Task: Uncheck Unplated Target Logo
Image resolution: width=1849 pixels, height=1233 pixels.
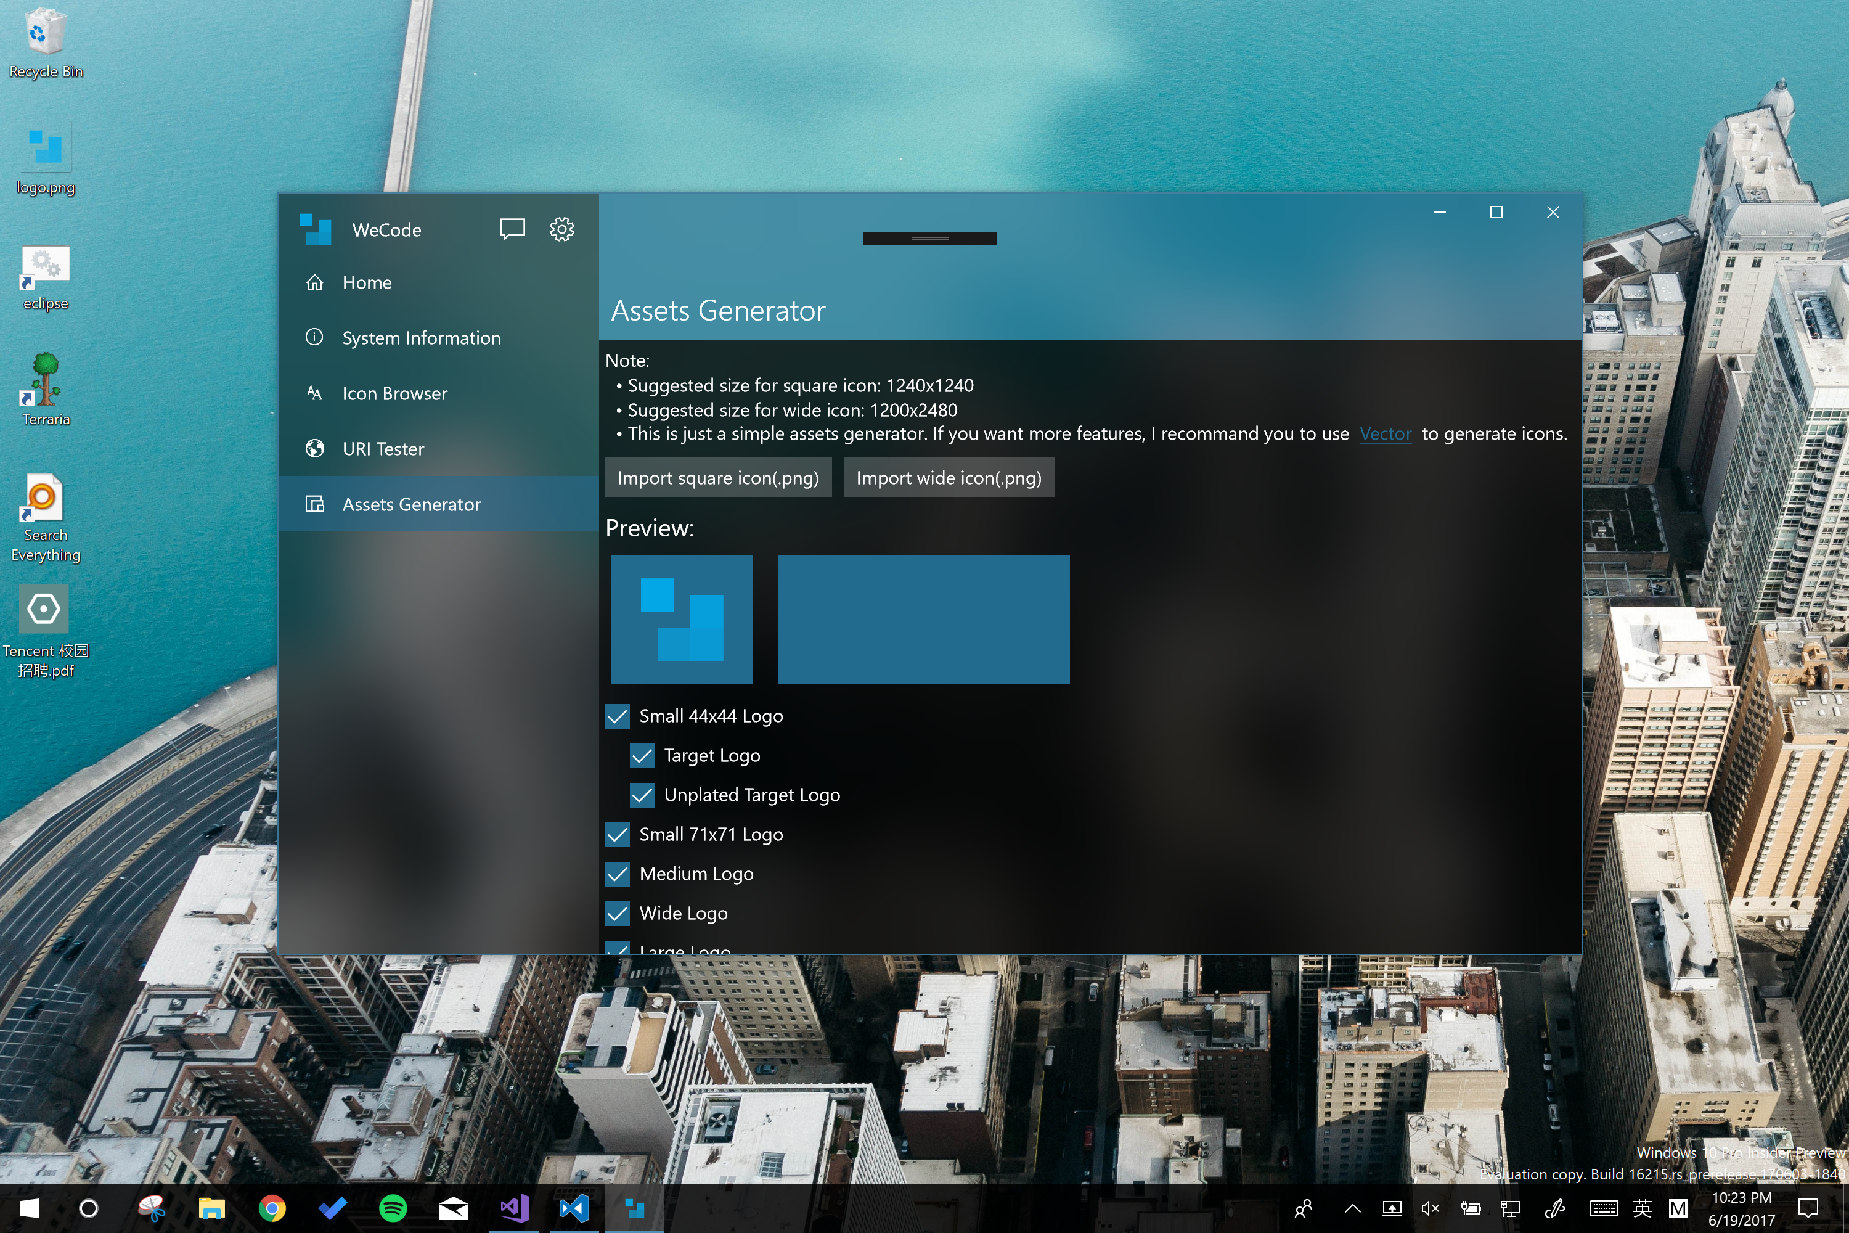Action: coord(642,794)
